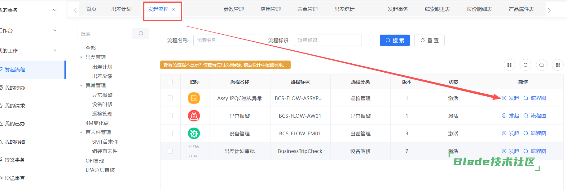Open the grid view icon in table toolbar
This screenshot has height=190, width=567.
(509, 65)
